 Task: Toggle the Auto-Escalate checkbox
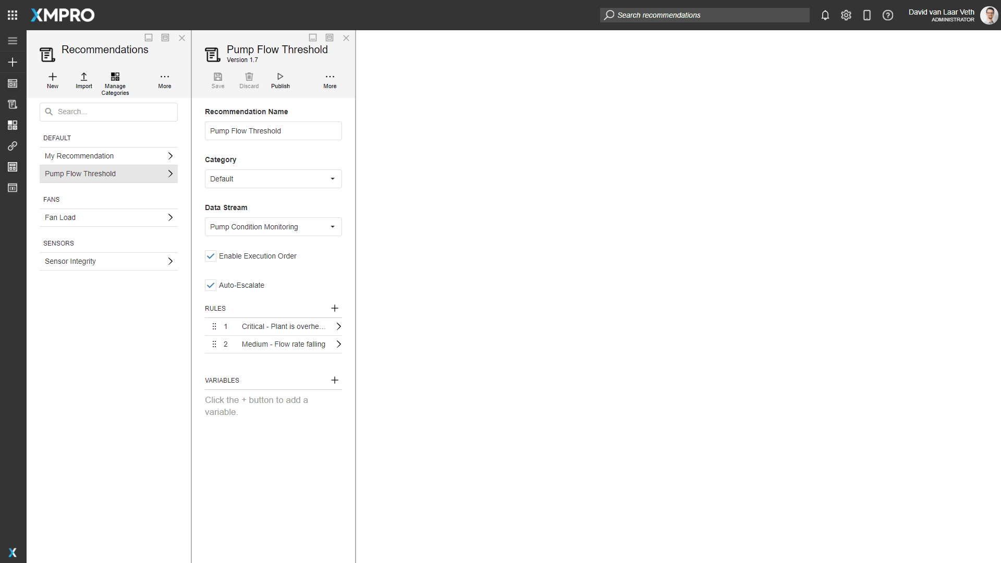[x=211, y=285]
